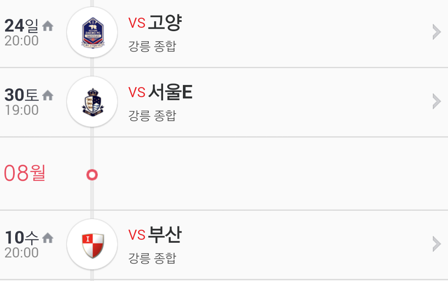
Task: Open the vs 서울E match chevron
Action: point(437,101)
